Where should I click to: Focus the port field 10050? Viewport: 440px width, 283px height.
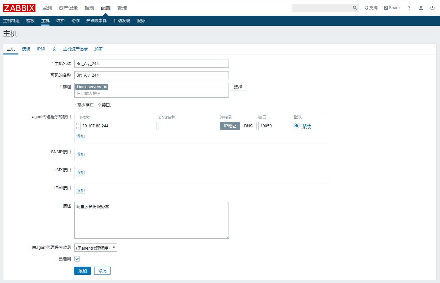pos(275,126)
